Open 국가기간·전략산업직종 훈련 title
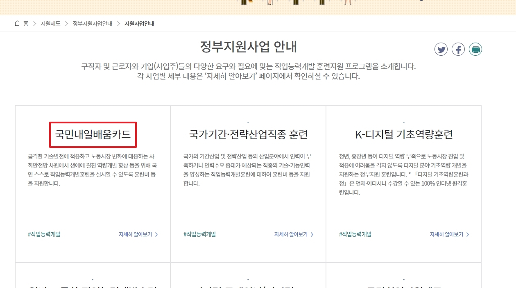 point(248,134)
